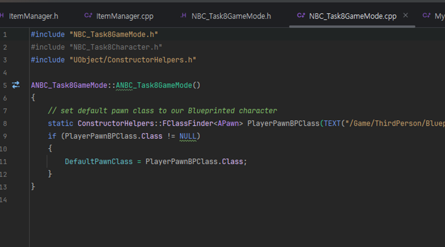Click the C++ file icon on ItemManager.cpp tab
Viewport: 445px width, 247px height.
[x=88, y=15]
